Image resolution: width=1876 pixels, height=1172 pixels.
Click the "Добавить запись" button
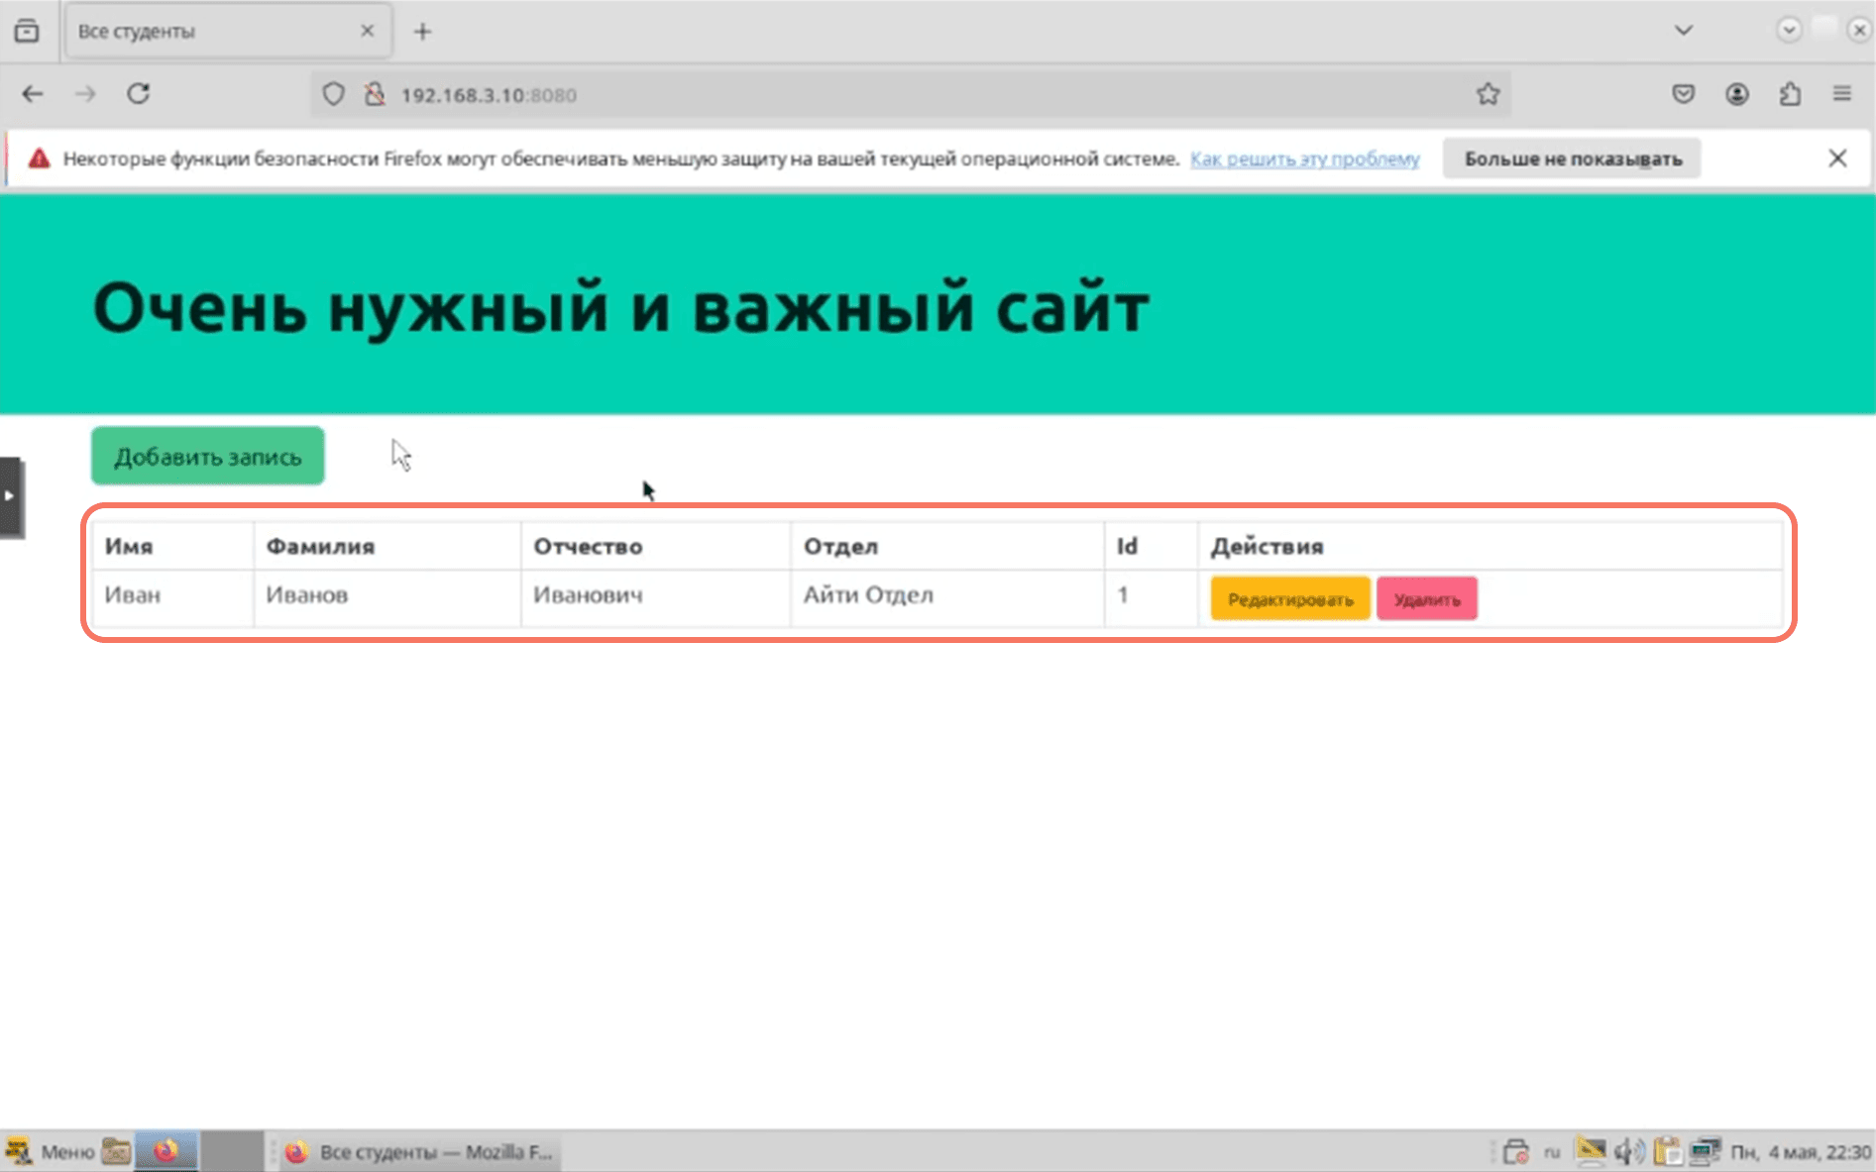tap(208, 457)
